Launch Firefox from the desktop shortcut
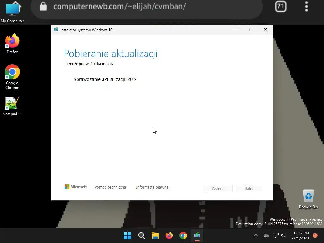This screenshot has width=324, height=243. coord(12,44)
